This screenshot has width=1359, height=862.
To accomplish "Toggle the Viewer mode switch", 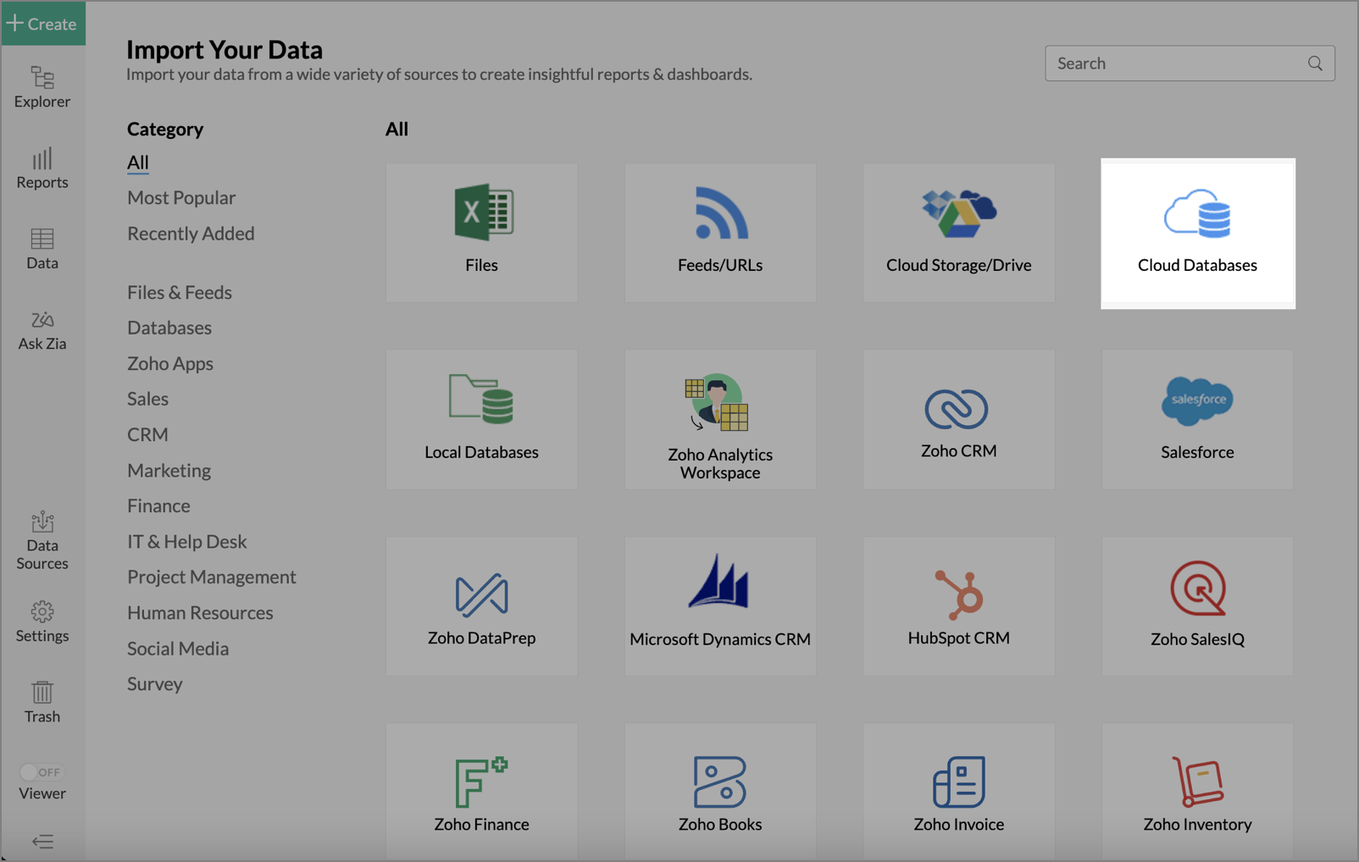I will pos(41,772).
